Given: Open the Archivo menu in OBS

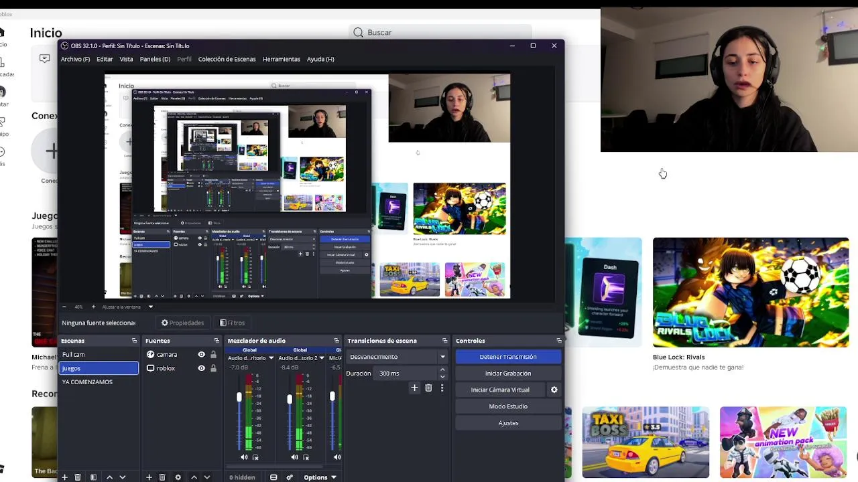Looking at the screenshot, I should [75, 59].
